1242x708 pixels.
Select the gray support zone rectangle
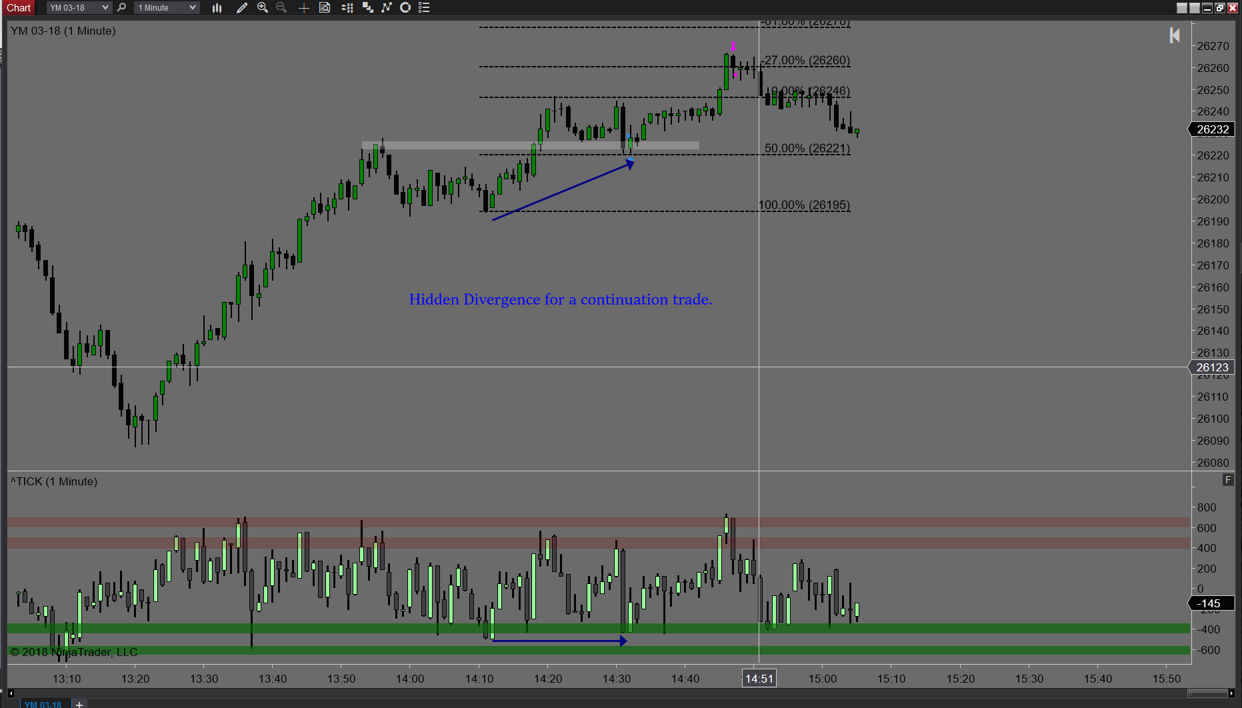coord(531,145)
